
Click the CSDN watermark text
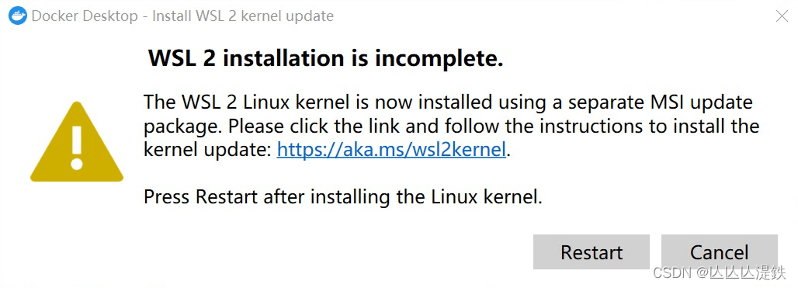(x=720, y=272)
